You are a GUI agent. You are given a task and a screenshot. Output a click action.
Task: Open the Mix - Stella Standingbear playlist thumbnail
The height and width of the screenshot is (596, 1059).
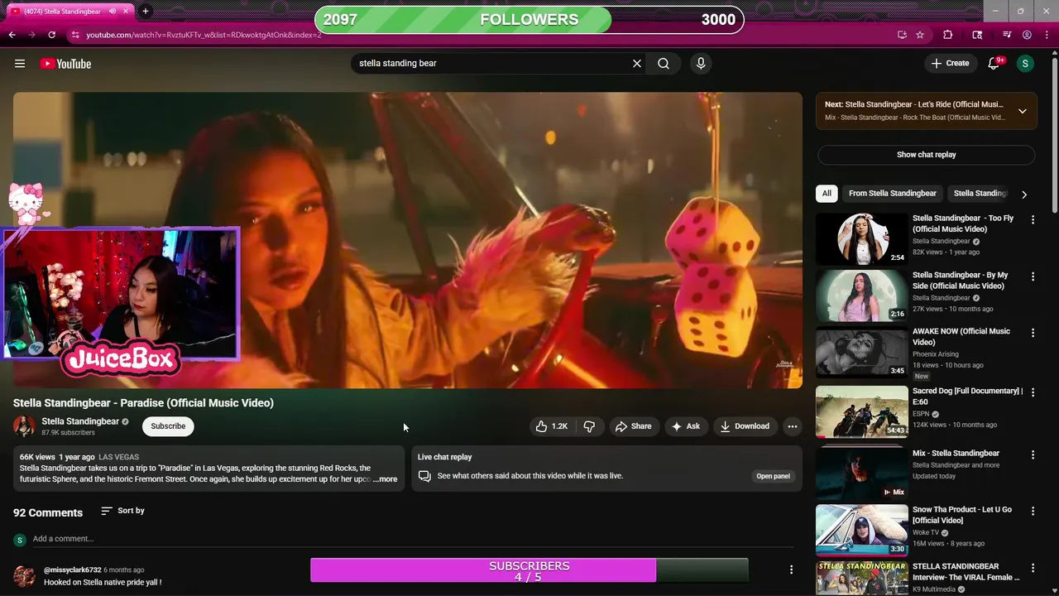861,473
